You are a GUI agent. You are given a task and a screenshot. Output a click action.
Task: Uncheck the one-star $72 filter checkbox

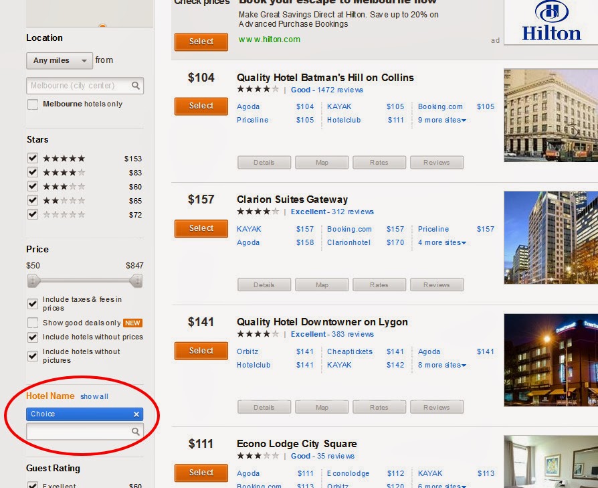point(33,214)
